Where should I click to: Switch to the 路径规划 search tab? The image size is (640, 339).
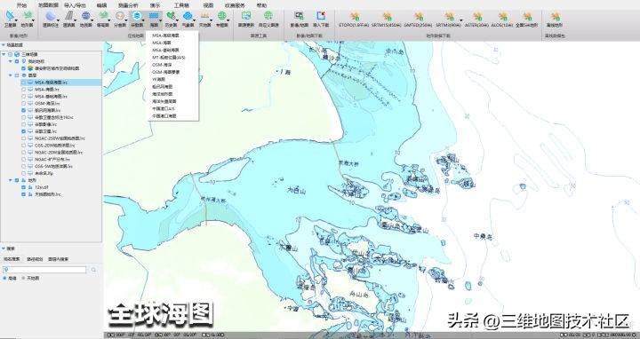point(35,259)
